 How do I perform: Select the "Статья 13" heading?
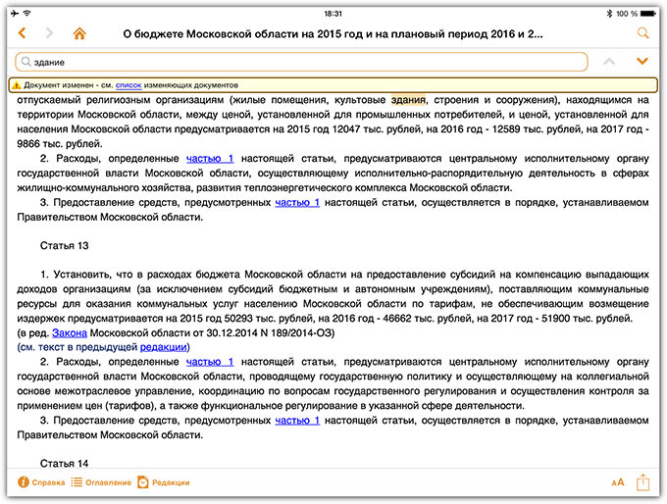coord(64,246)
